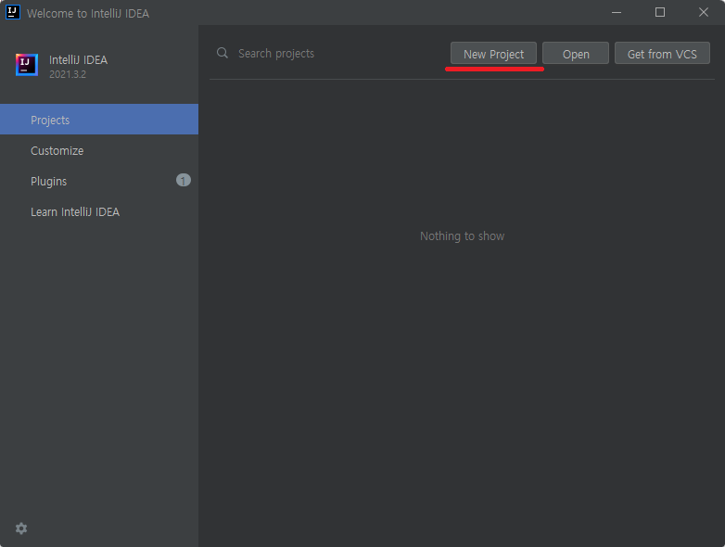
Task: Click the Open button
Action: [x=576, y=54]
